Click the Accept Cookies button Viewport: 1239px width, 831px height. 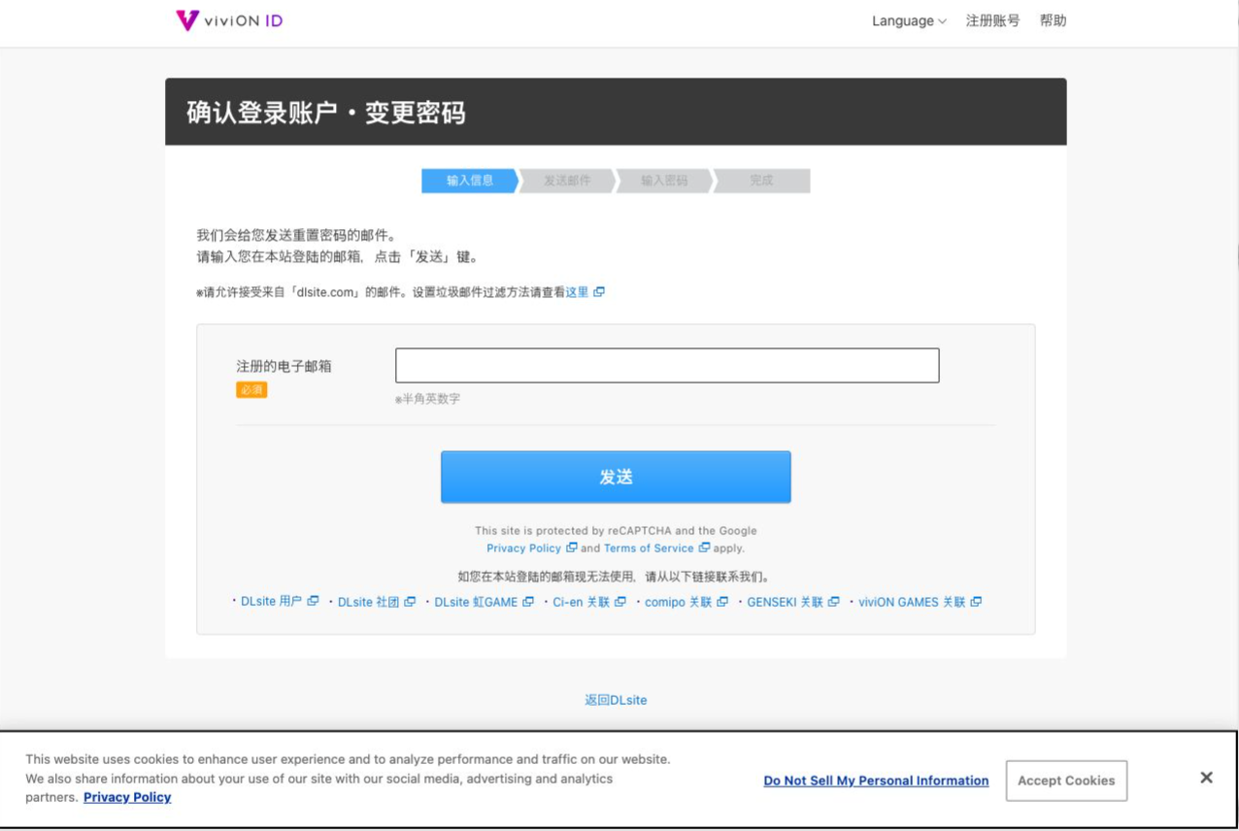1066,781
